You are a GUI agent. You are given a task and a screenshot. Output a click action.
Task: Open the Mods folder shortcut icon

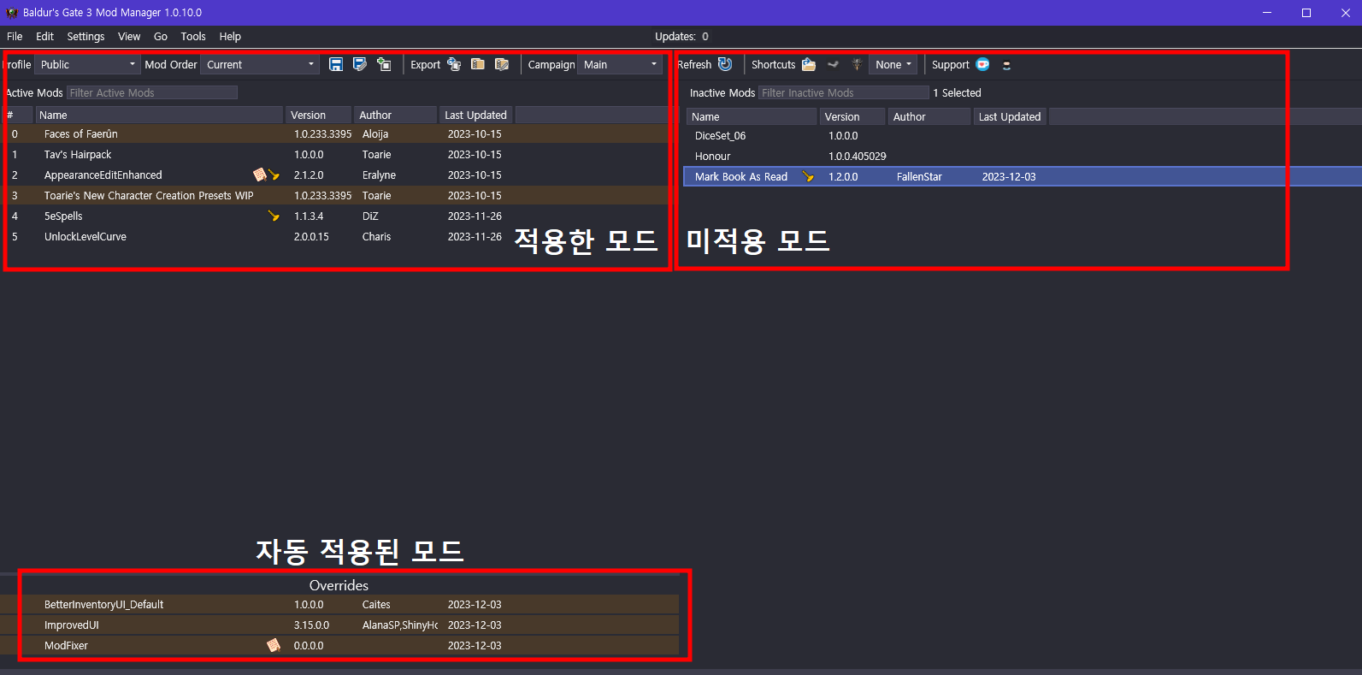[809, 64]
